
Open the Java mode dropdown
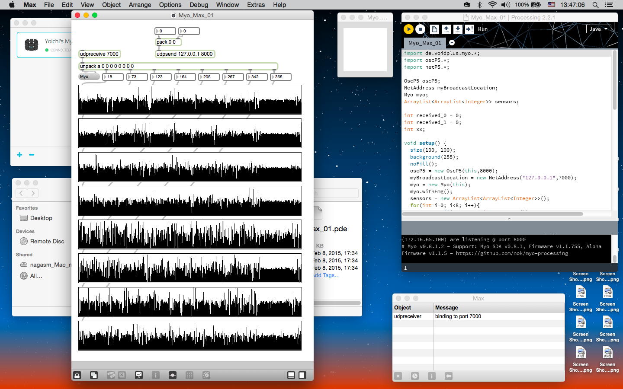[599, 29]
